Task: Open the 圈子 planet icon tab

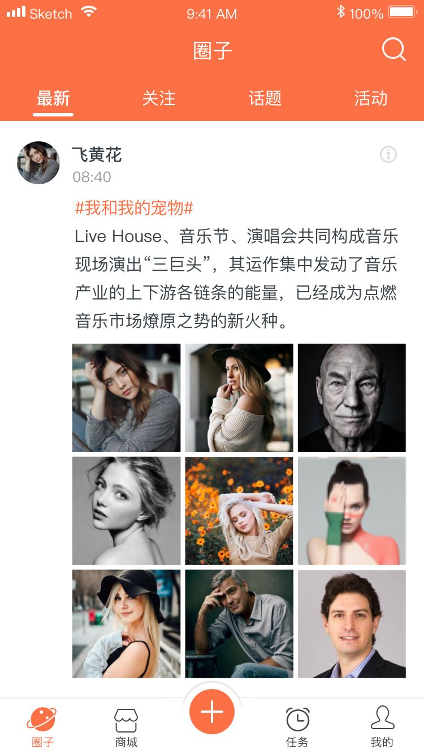Action: click(42, 718)
